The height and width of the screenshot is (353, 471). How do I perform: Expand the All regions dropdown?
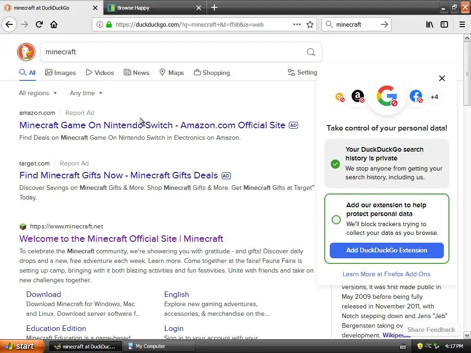pos(38,93)
